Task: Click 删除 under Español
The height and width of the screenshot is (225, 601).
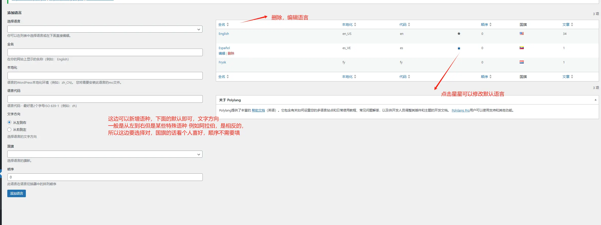Action: 231,54
